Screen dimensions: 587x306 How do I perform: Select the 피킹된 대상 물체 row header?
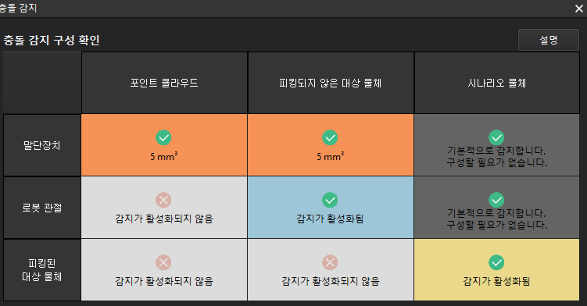click(x=42, y=270)
